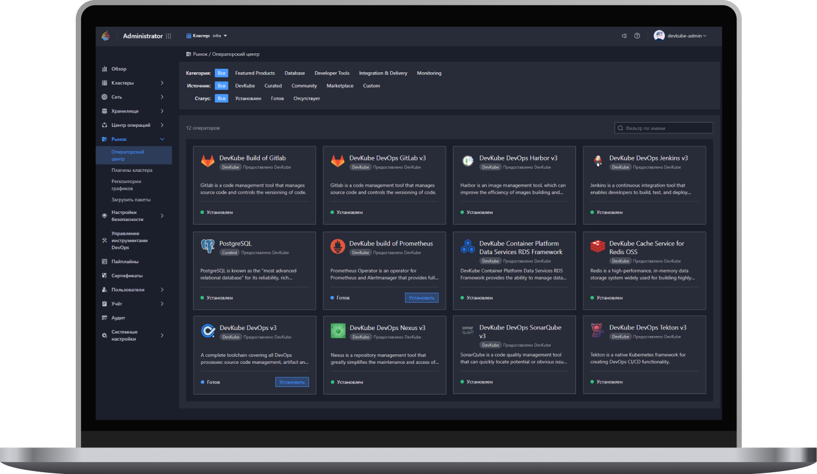Screen dimensions: 817x474
Task: Choose the Database category filter
Action: [x=294, y=73]
